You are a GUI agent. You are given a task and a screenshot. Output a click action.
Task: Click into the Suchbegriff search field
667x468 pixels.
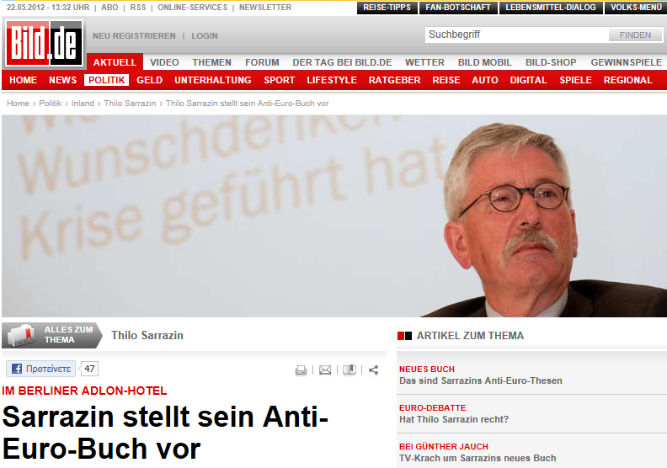tap(515, 35)
